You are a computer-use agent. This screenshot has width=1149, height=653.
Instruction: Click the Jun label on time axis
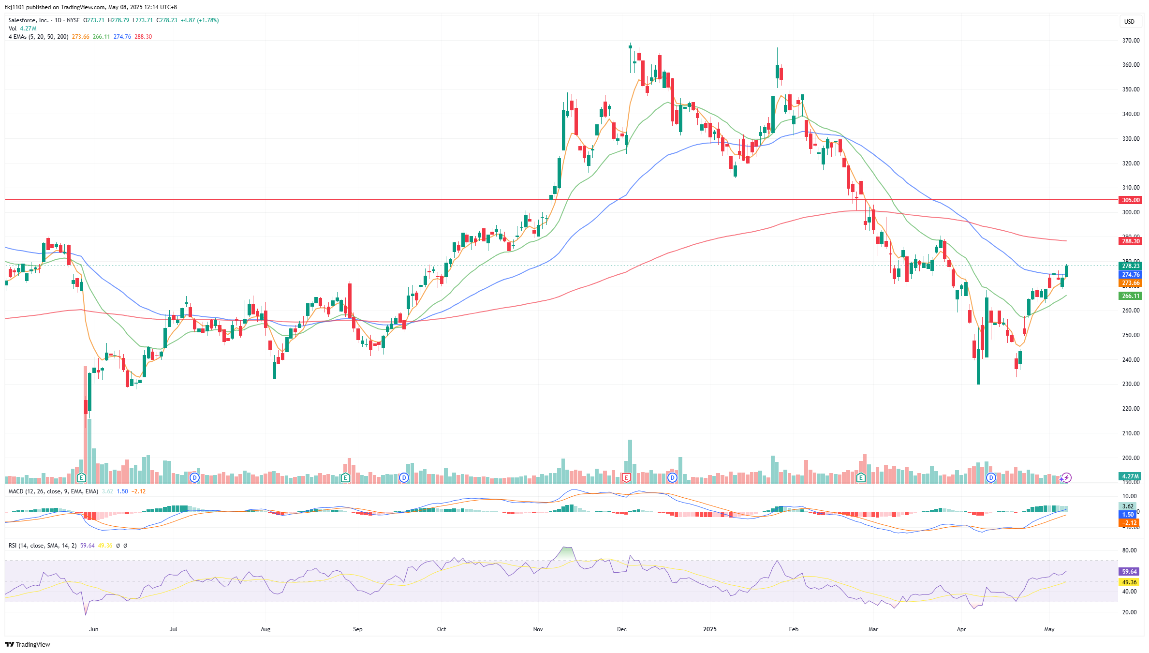point(94,629)
